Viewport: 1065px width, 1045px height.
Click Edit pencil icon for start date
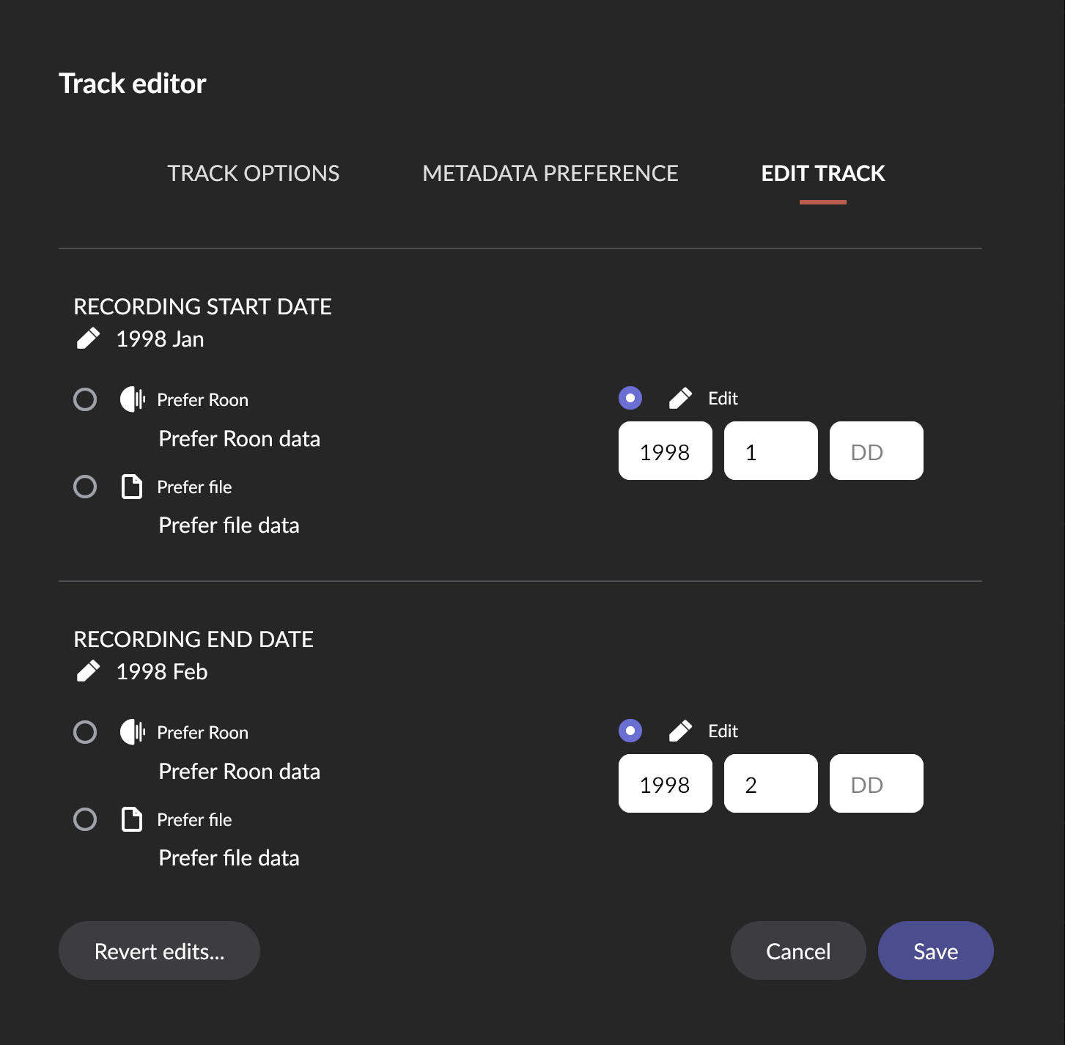coord(680,398)
